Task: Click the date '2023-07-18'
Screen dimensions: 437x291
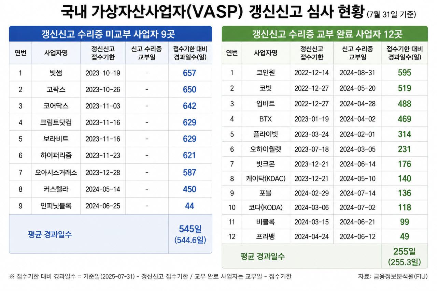Action: click(x=311, y=149)
